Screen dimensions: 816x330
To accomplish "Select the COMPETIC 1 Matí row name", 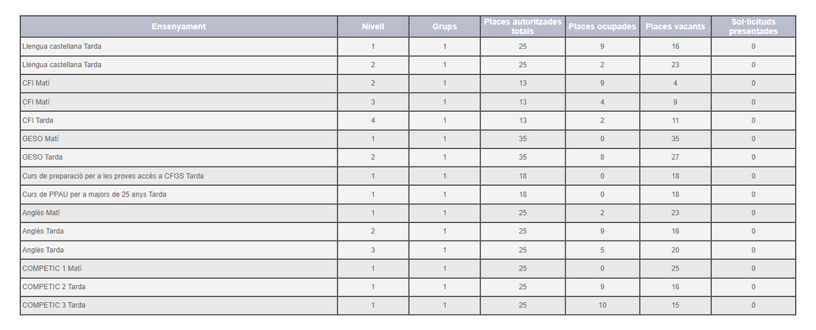I will [x=52, y=268].
